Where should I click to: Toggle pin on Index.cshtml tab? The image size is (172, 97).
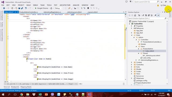tap(15, 12)
